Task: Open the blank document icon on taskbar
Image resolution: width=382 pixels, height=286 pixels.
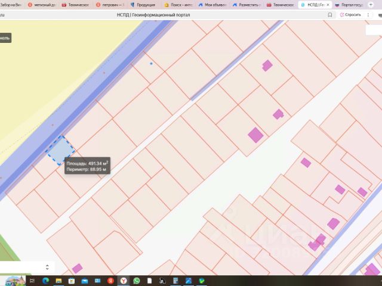Action: click(149, 281)
